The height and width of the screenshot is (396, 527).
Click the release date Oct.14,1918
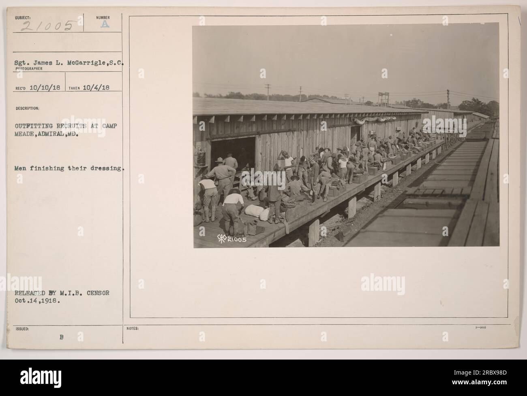pyautogui.click(x=38, y=301)
